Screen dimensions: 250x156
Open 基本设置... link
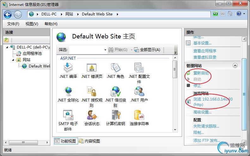pyautogui.click(x=202, y=43)
